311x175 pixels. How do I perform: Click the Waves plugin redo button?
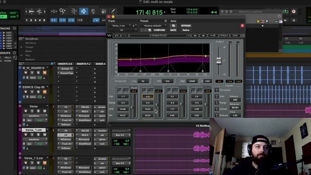(125, 35)
